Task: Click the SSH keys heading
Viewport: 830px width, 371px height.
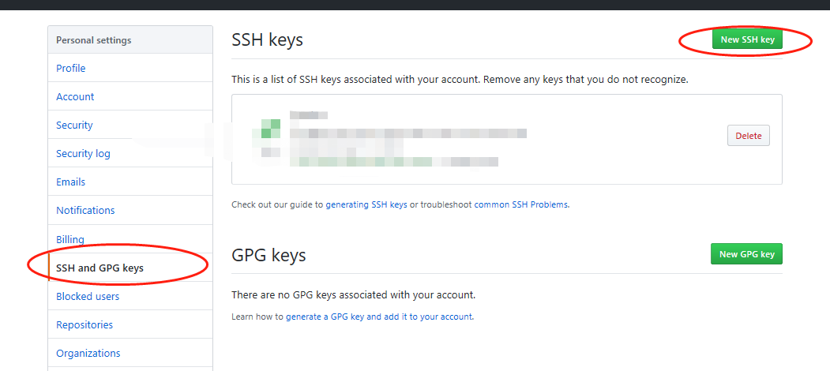Action: point(267,39)
